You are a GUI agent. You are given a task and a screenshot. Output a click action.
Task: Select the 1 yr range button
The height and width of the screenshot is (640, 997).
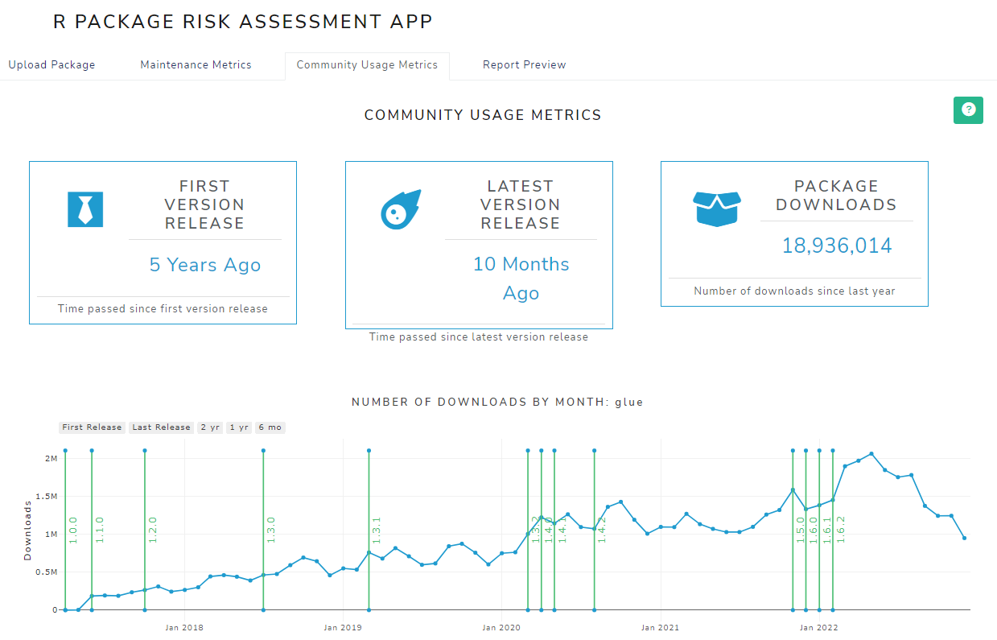(238, 427)
